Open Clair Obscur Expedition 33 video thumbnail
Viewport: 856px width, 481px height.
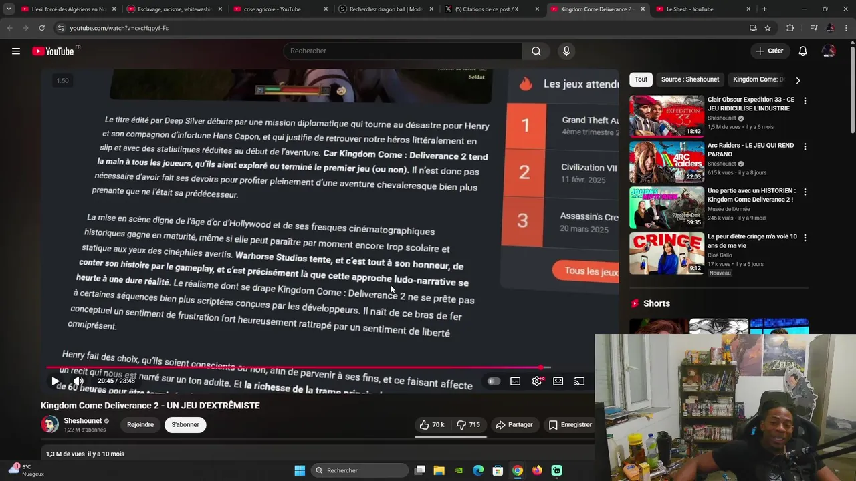click(x=667, y=116)
